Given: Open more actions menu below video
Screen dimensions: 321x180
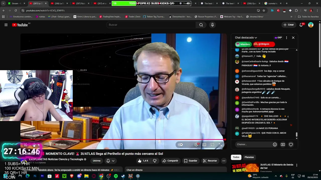Looking at the screenshot, I should [x=224, y=161].
